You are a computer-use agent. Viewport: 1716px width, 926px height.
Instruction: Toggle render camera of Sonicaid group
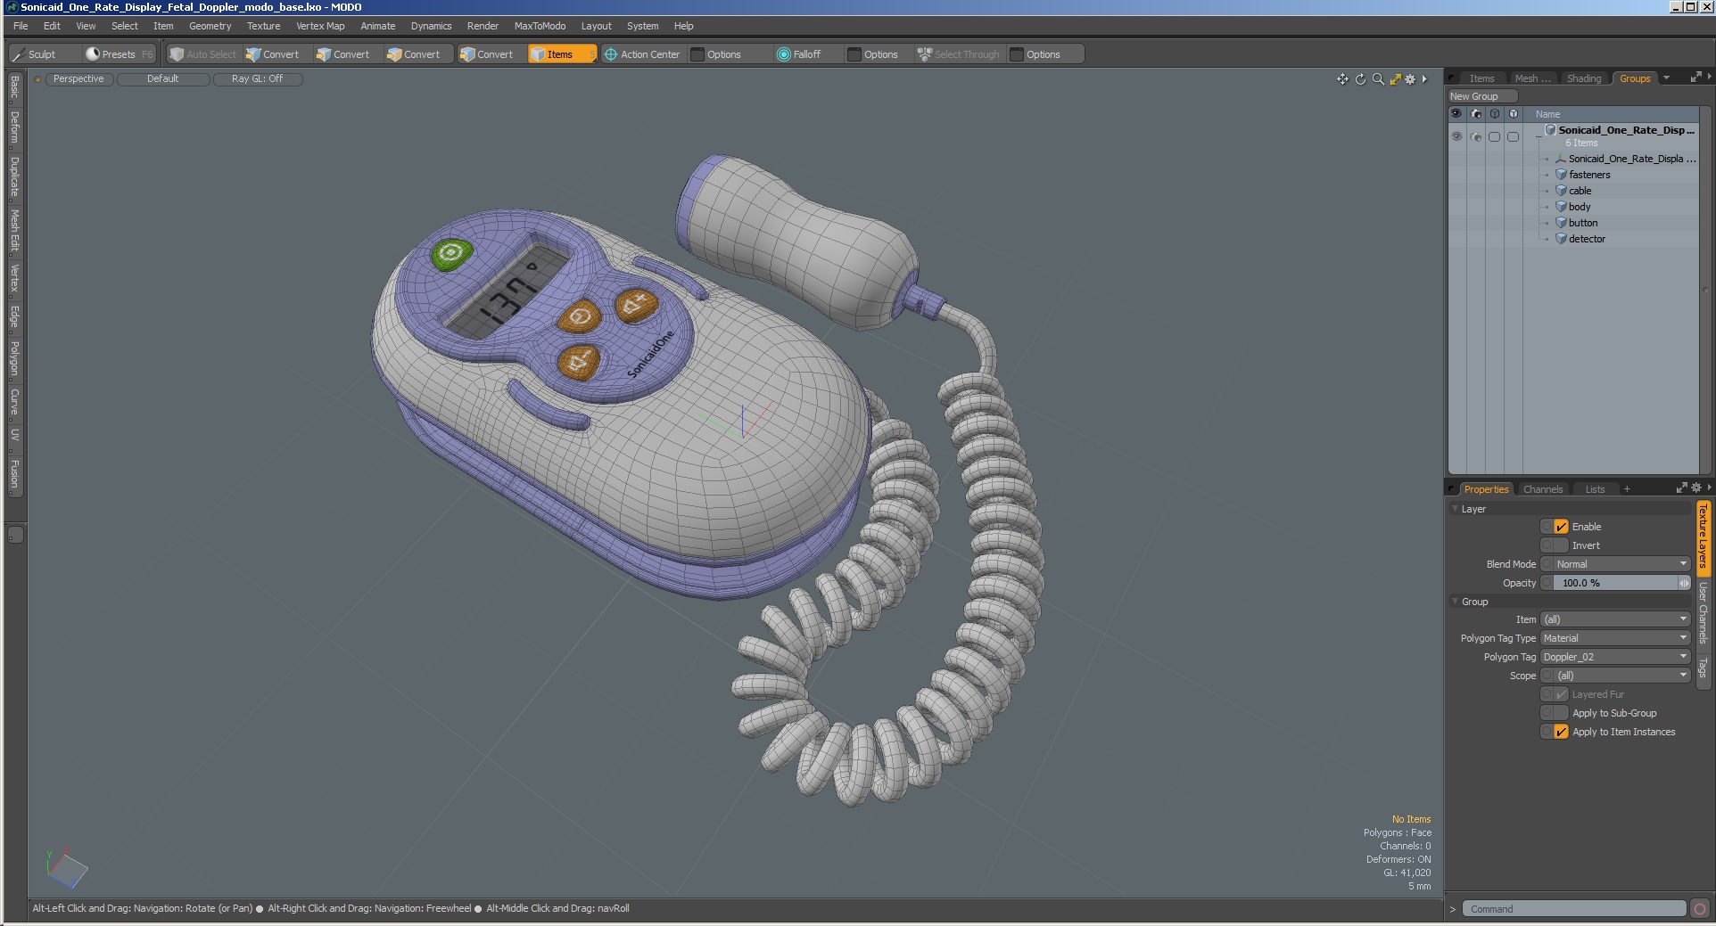point(1476,137)
